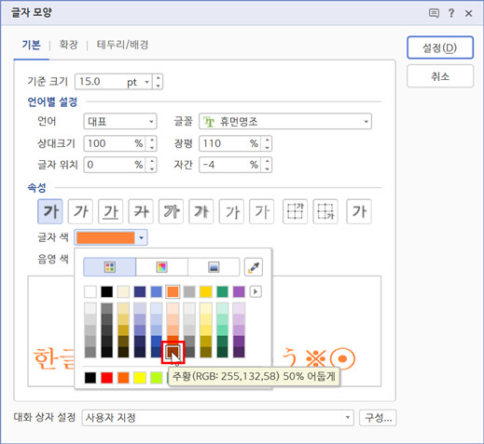The width and height of the screenshot is (484, 444).
Task: Open the 글자 색 color dropdown
Action: click(141, 237)
